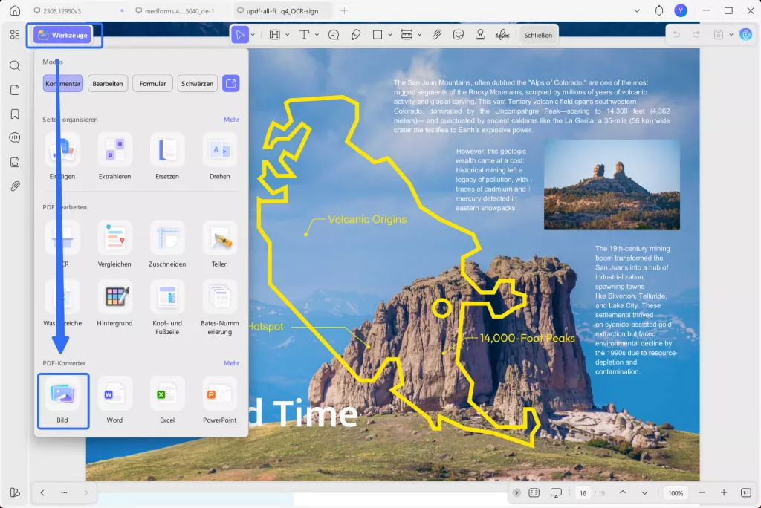
Task: Open the Hintergrund background tool
Action: tap(114, 304)
